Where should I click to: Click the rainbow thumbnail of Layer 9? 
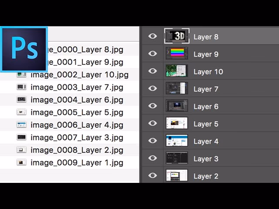pyautogui.click(x=177, y=53)
